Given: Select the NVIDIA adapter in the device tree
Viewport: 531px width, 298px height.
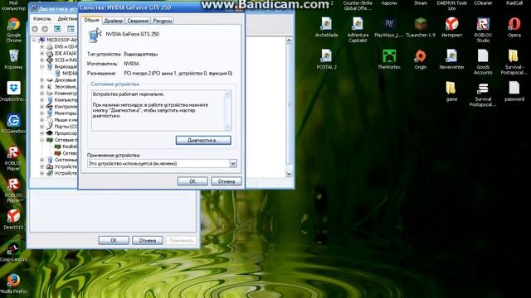Looking at the screenshot, I should (x=66, y=74).
